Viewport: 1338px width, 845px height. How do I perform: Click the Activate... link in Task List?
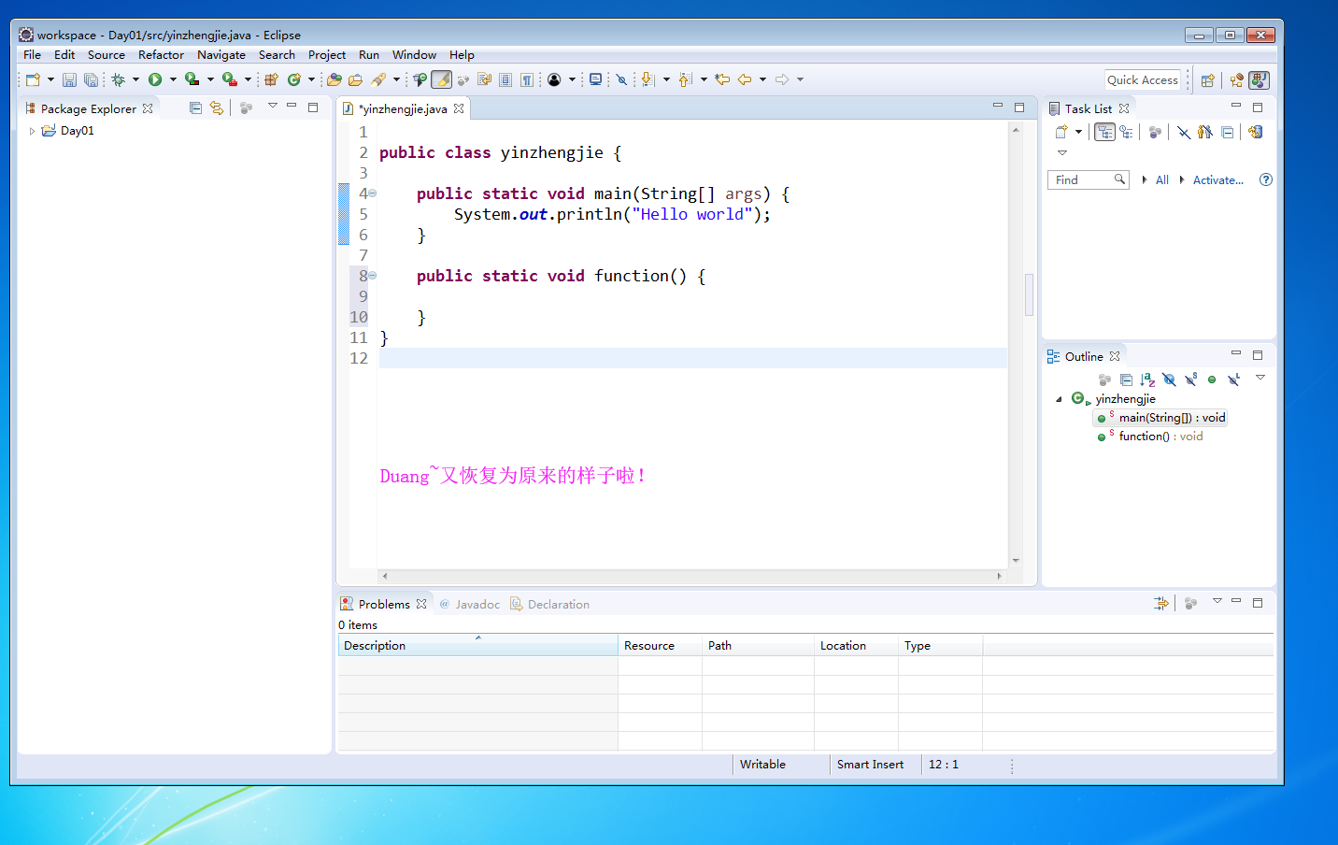pos(1217,180)
